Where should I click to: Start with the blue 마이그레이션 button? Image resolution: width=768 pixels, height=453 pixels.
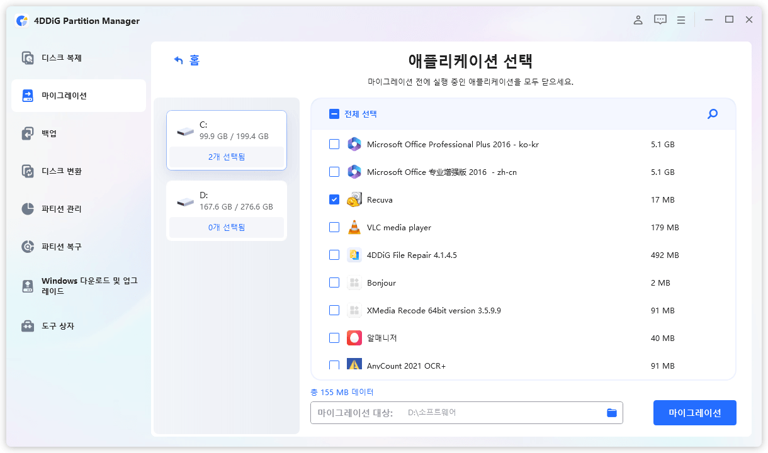tap(695, 413)
